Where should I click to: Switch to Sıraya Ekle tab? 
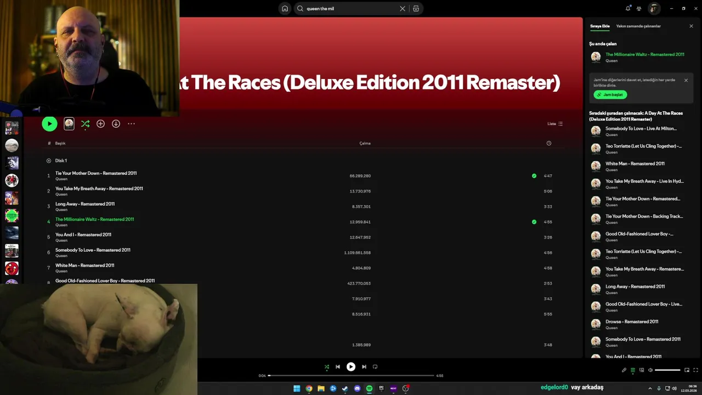[x=599, y=26]
